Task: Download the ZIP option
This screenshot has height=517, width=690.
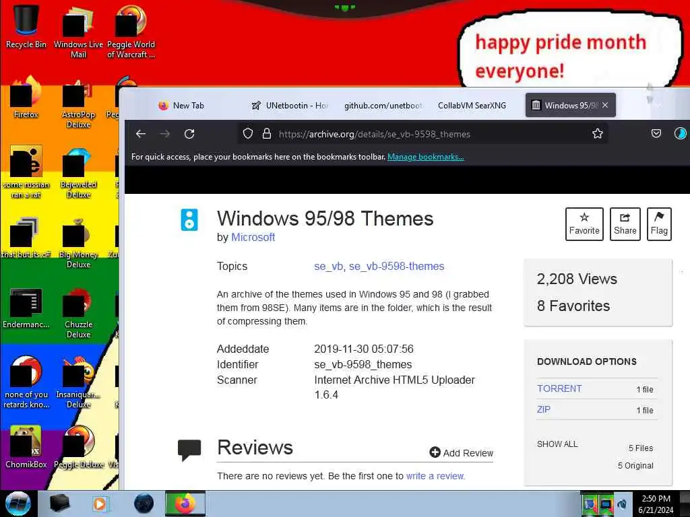Action: click(x=544, y=409)
